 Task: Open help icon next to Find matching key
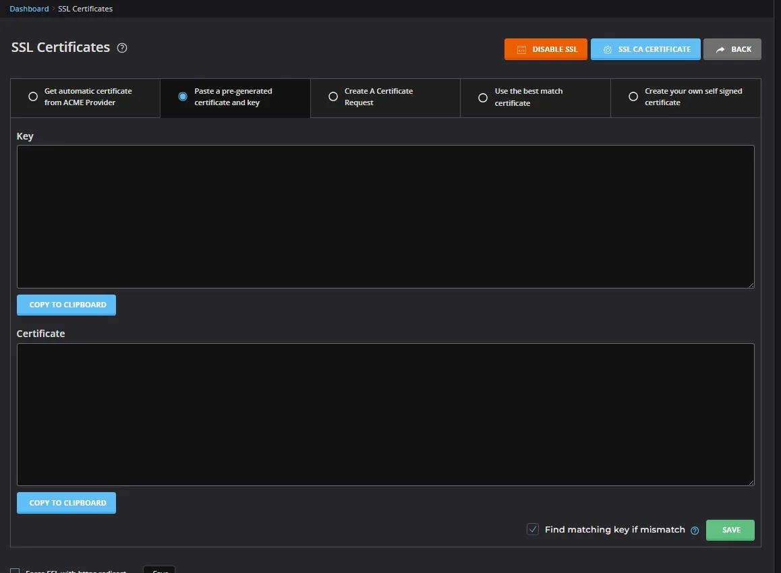(695, 531)
